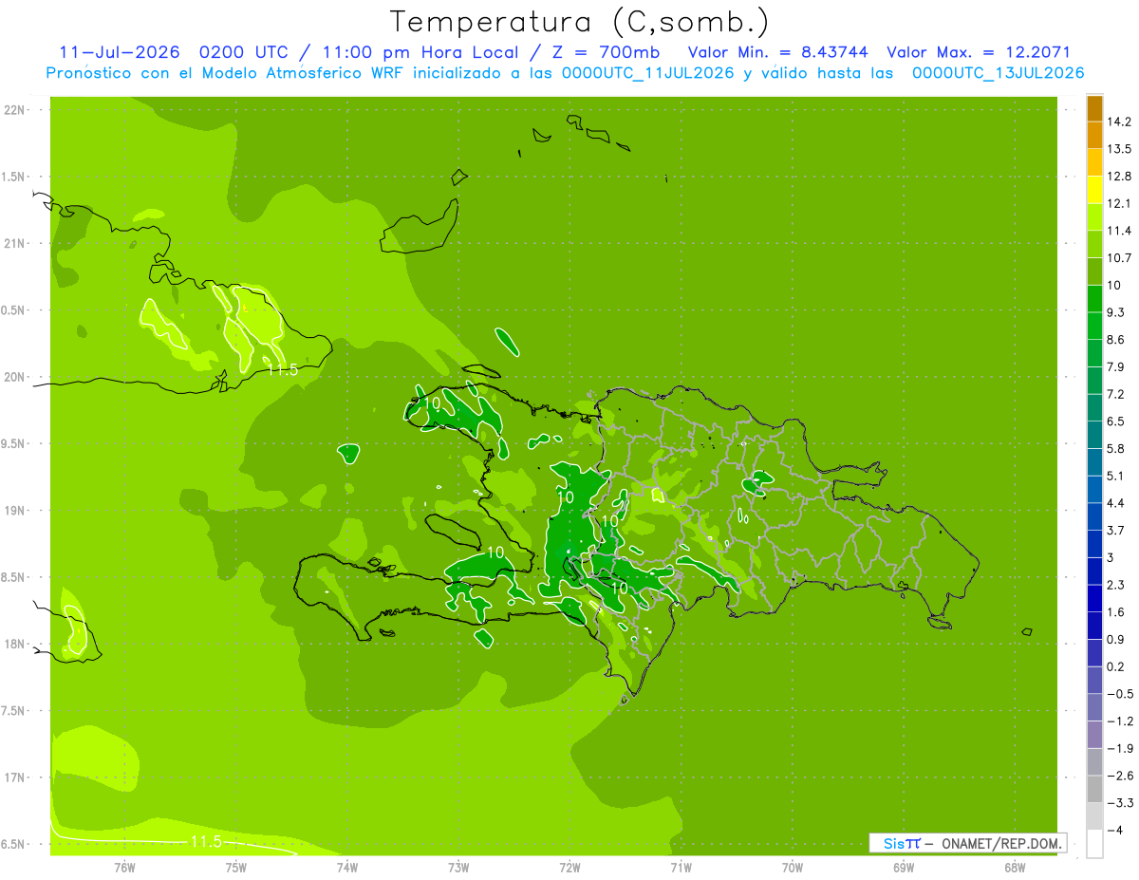Click the '8.6' colorbar value
The height and width of the screenshot is (880, 1139).
1116,339
